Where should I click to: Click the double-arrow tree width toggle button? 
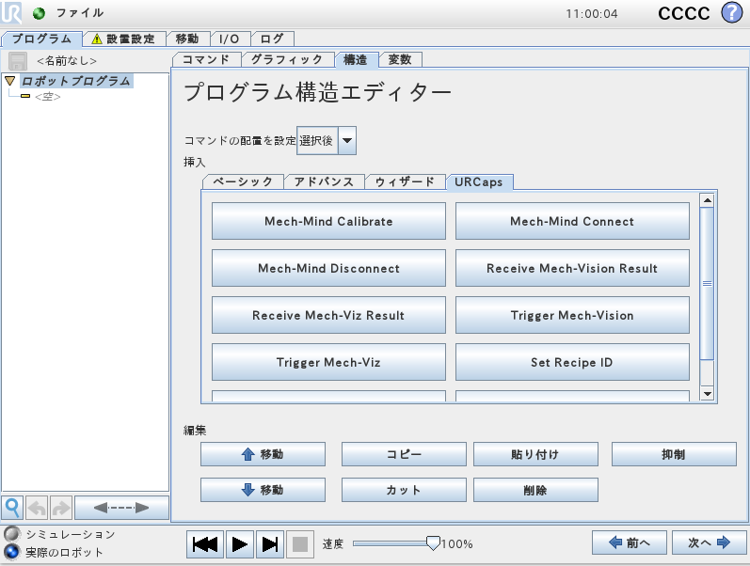click(121, 508)
